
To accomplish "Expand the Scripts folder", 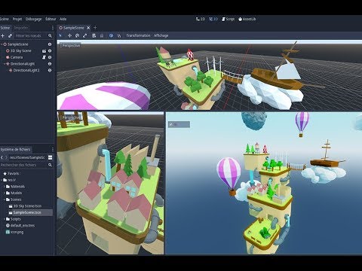I will click(x=5, y=219).
